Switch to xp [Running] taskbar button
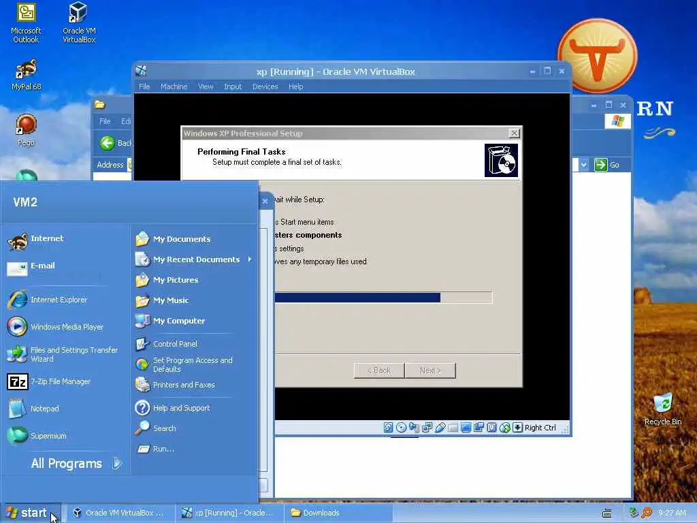 (229, 513)
